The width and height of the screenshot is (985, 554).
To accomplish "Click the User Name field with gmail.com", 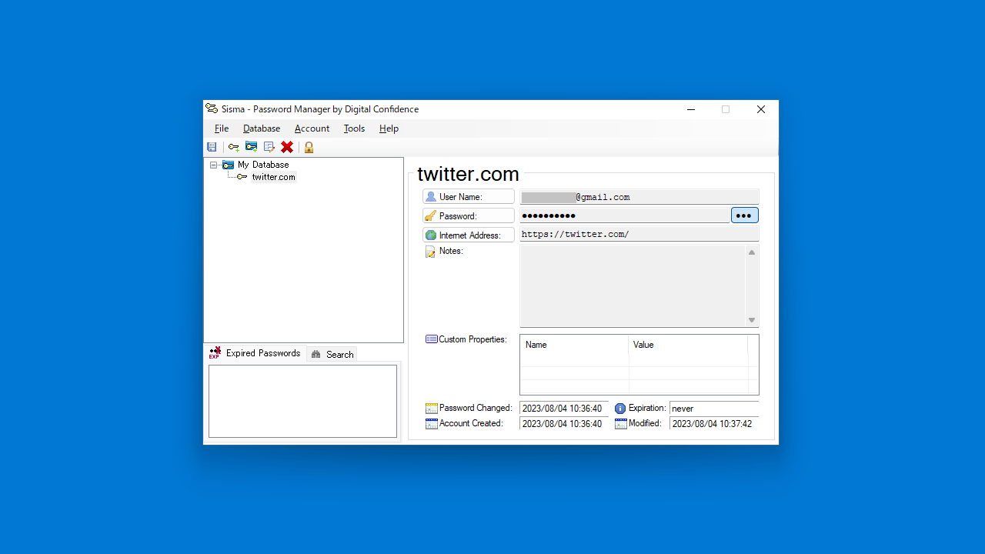I will point(639,197).
